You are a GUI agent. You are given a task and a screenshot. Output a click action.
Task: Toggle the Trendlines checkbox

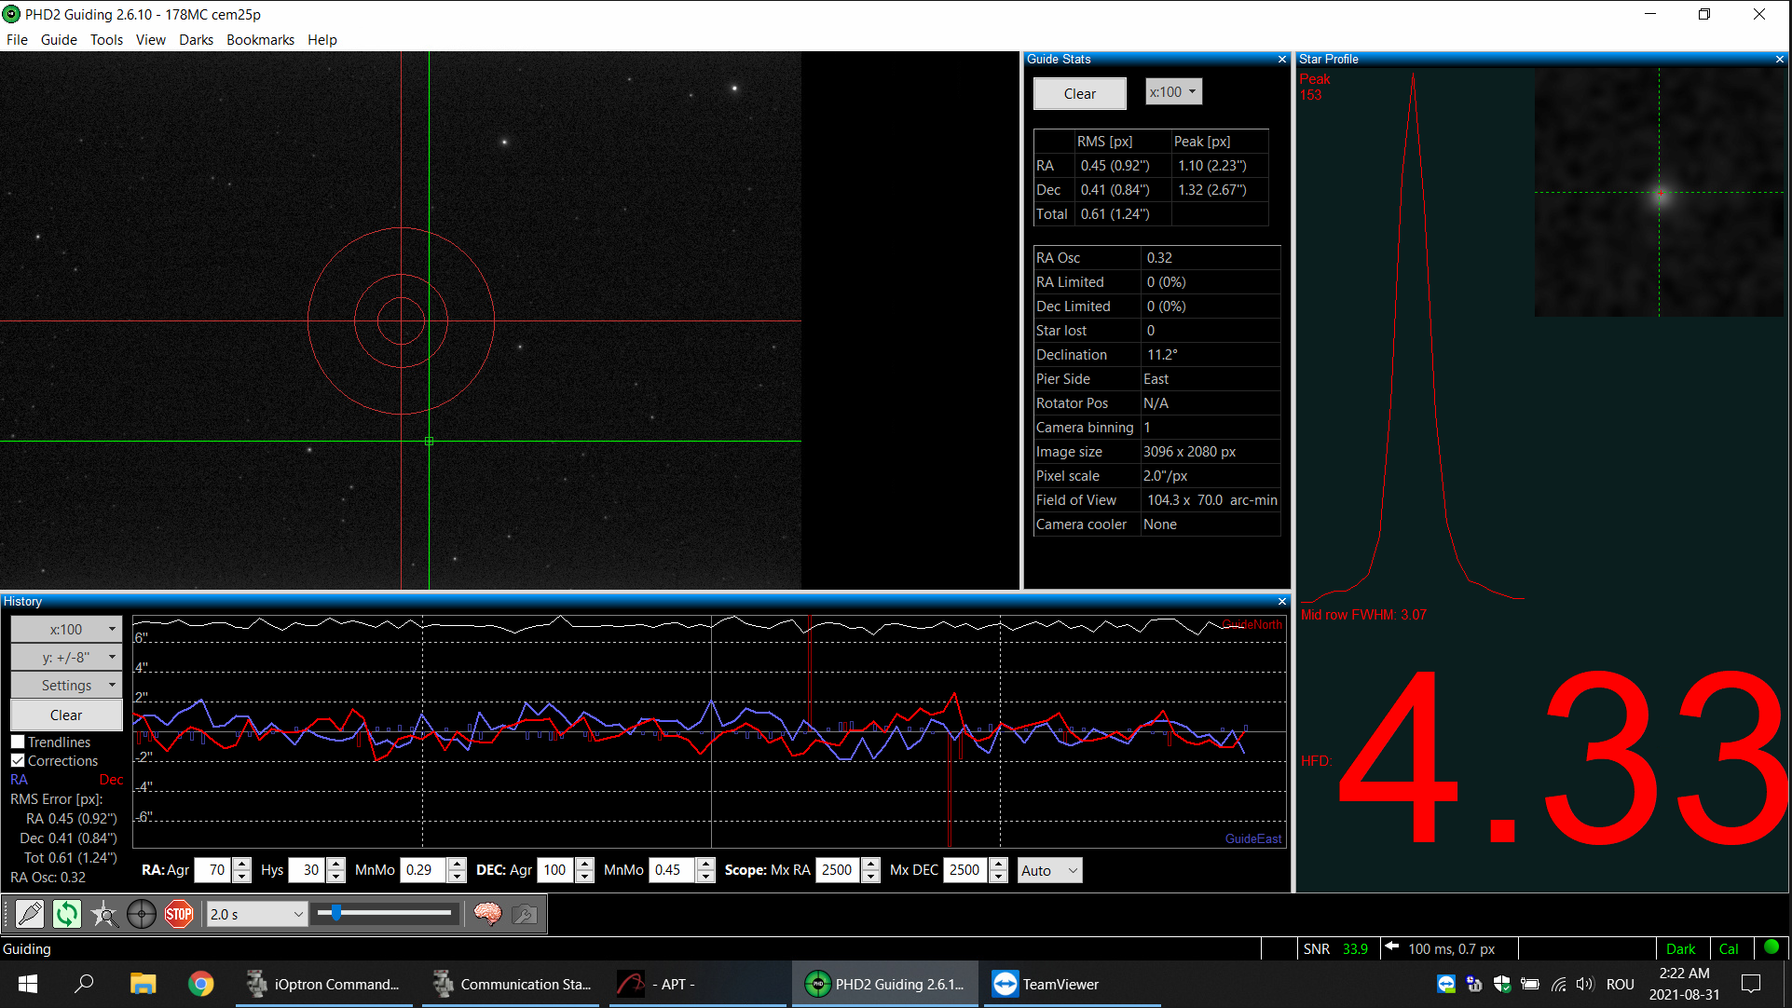point(18,742)
